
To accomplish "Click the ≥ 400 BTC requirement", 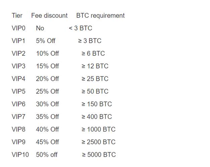I will [97, 117].
